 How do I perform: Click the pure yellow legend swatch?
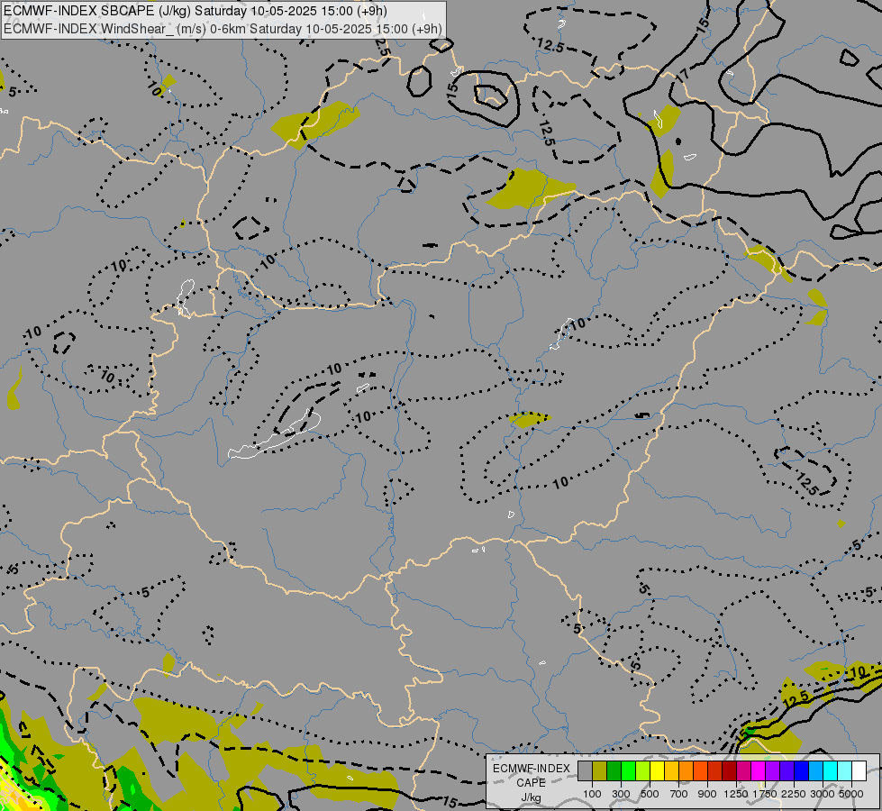click(657, 770)
